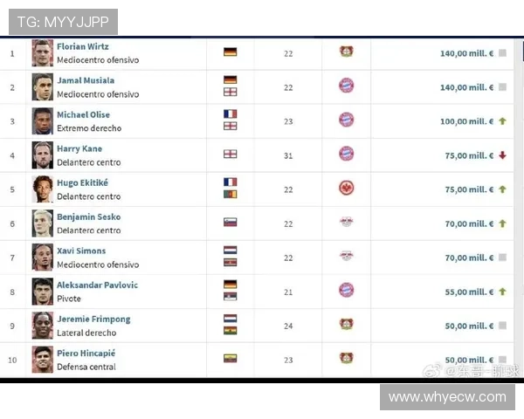Click the England flag in Harry Kane's row
The image size is (524, 419).
(x=230, y=154)
